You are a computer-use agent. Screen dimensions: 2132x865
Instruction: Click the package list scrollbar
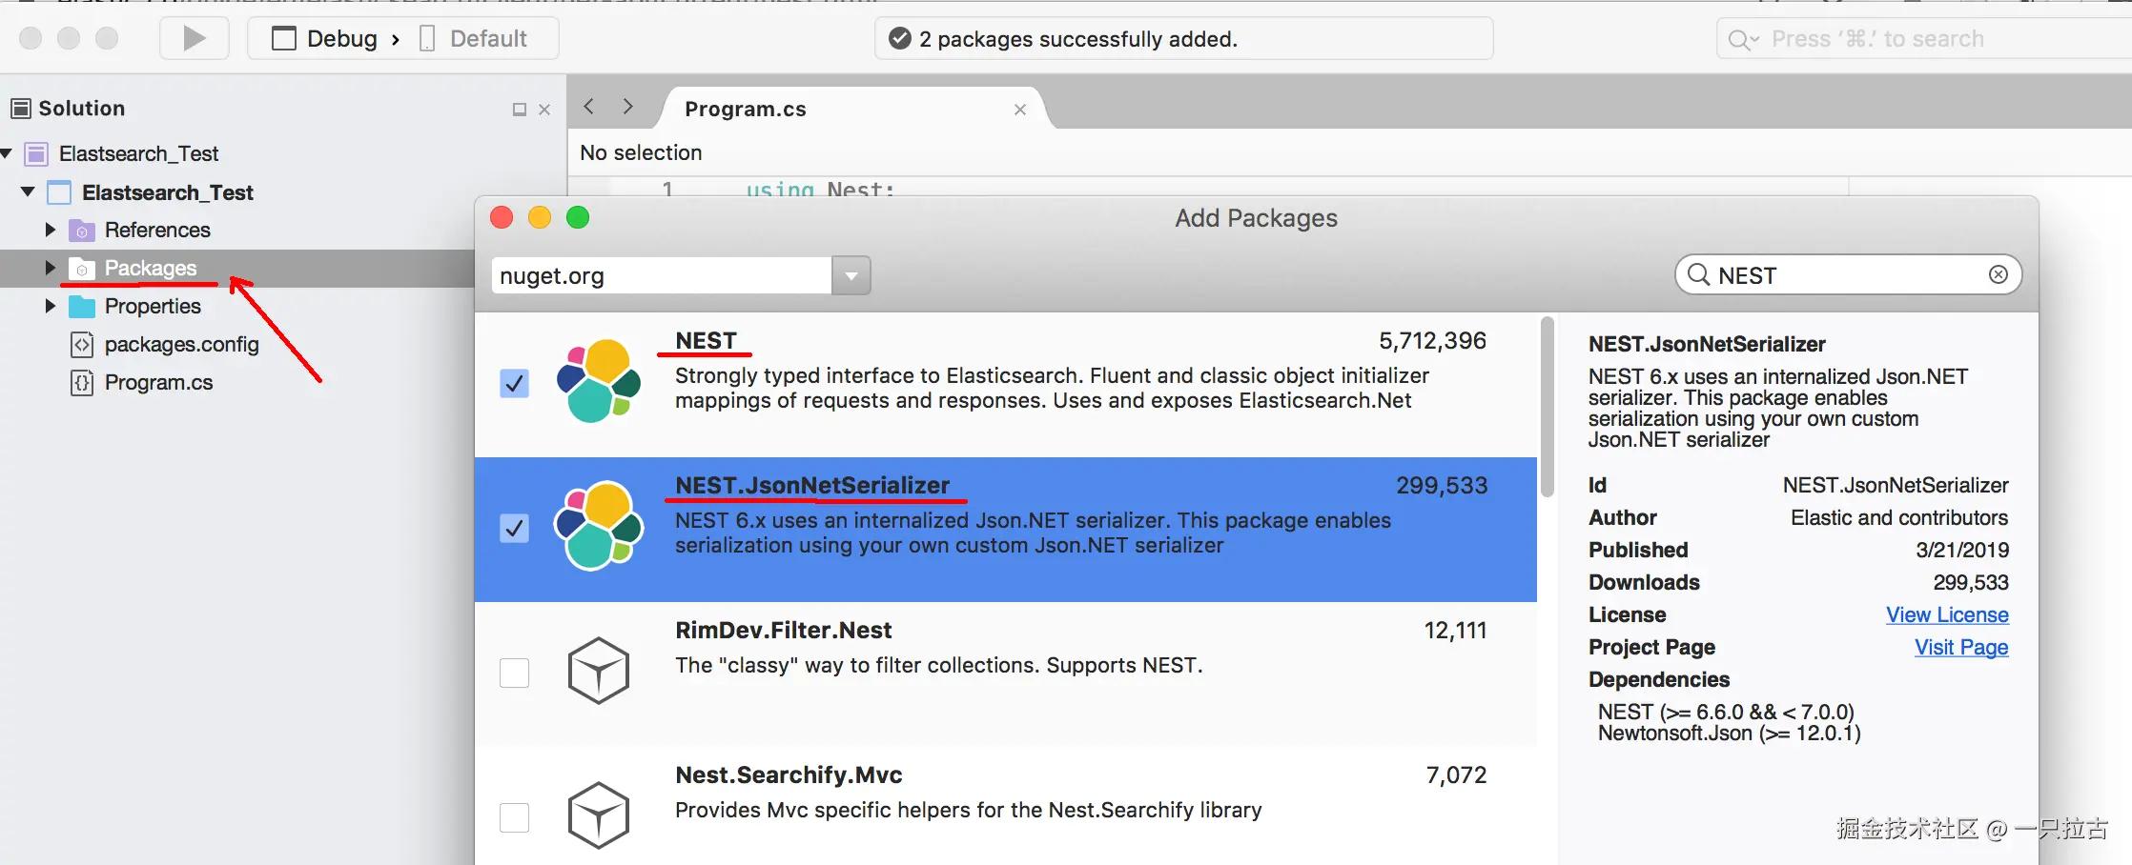tap(1547, 408)
